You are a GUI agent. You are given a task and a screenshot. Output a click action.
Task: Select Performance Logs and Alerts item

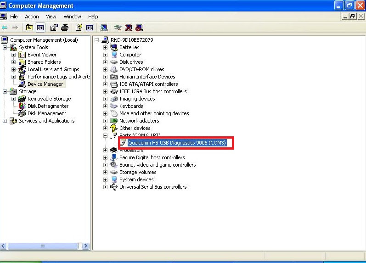pyautogui.click(x=58, y=77)
